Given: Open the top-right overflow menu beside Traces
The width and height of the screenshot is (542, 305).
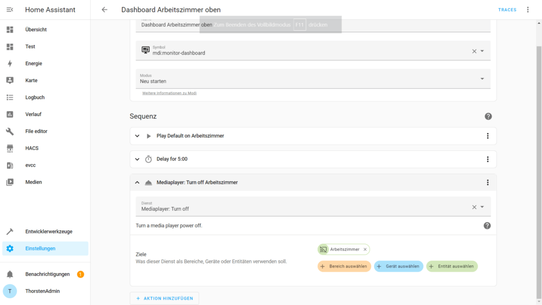Looking at the screenshot, I should pos(527,10).
